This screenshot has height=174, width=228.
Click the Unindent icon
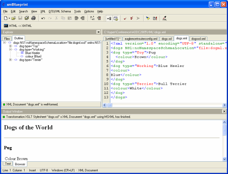coord(83,18)
